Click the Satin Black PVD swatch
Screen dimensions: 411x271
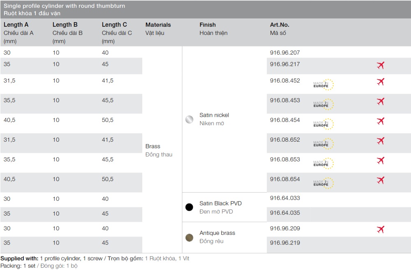tap(189, 207)
